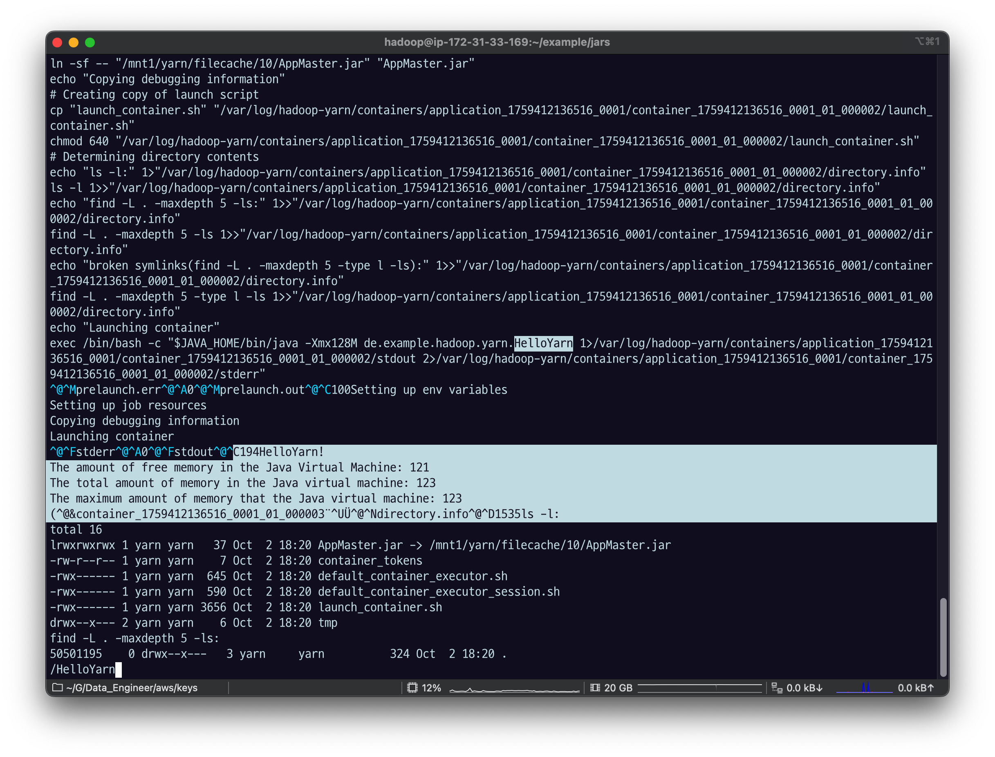Click the 12% CPU utilization label

pos(431,688)
